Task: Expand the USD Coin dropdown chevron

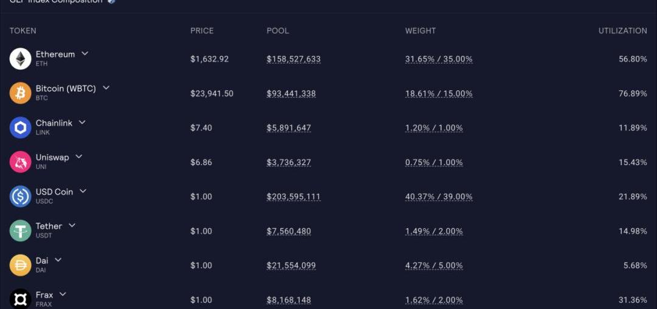Action: (x=83, y=191)
